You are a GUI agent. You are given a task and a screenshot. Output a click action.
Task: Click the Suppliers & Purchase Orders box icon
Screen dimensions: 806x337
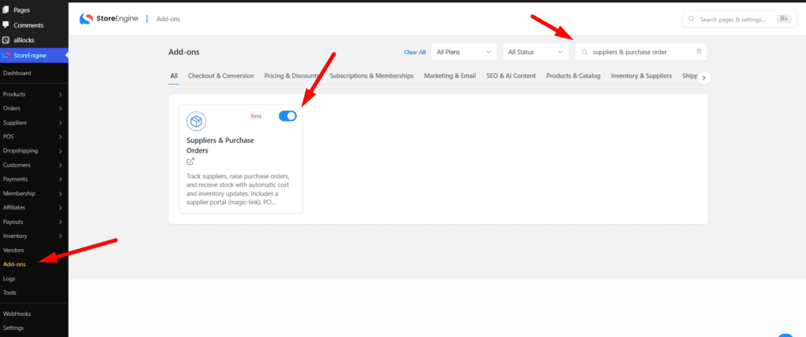click(196, 121)
